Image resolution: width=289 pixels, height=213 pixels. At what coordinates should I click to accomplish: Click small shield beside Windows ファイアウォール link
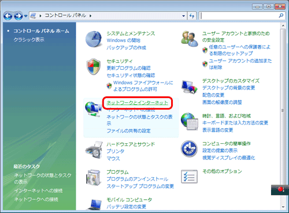point(109,85)
